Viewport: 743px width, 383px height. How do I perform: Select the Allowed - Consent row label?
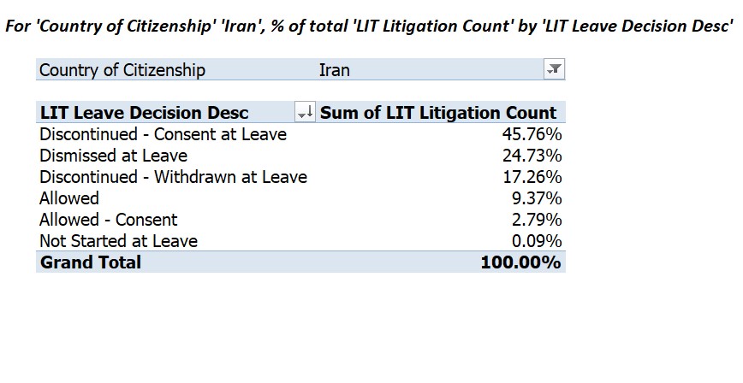[109, 219]
